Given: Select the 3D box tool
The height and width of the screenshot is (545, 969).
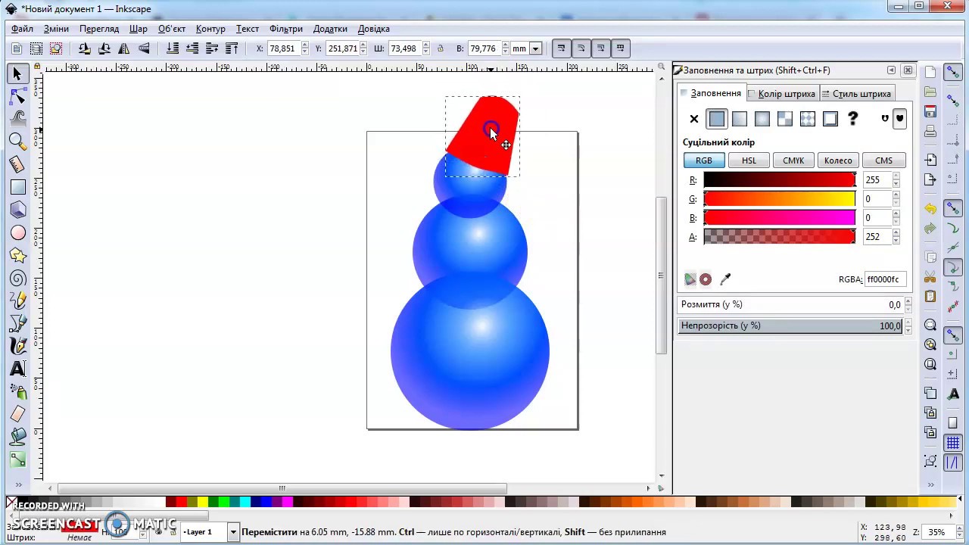Looking at the screenshot, I should point(17,210).
